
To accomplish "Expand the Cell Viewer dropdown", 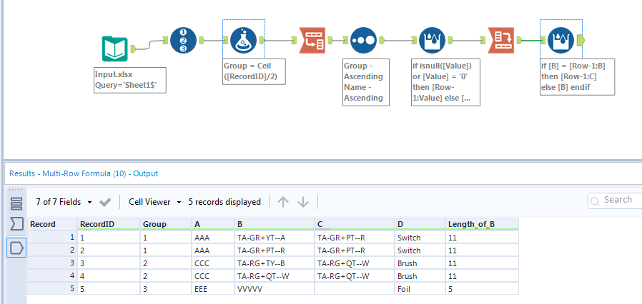I will tap(155, 202).
